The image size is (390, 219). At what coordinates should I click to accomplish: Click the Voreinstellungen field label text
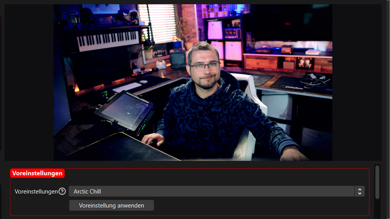tap(36, 192)
